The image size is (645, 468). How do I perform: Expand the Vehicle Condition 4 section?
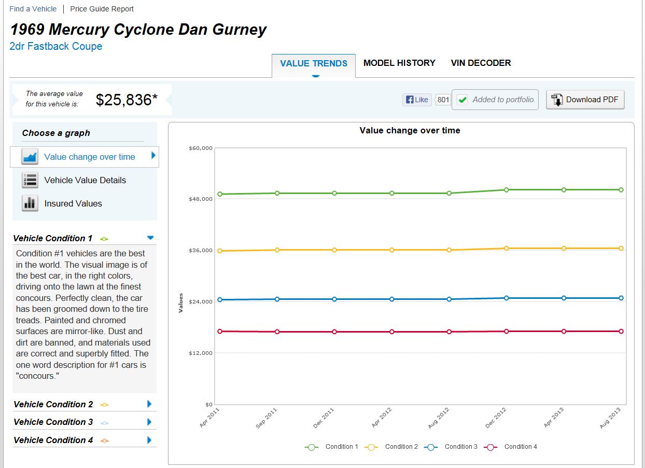click(x=149, y=440)
